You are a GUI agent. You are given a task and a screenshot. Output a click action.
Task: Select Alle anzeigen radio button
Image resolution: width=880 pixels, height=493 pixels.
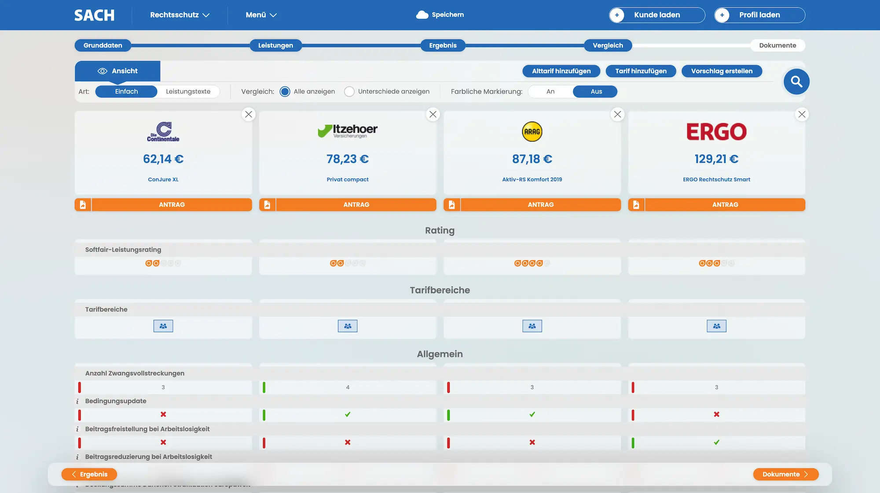(x=285, y=91)
